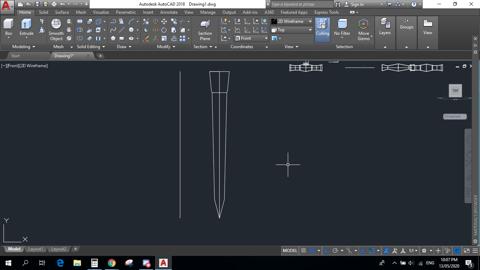Click the Section Plane tool
This screenshot has width=480, height=270.
coord(205,30)
